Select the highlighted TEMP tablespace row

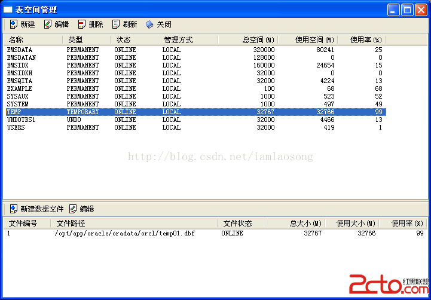click(x=195, y=112)
